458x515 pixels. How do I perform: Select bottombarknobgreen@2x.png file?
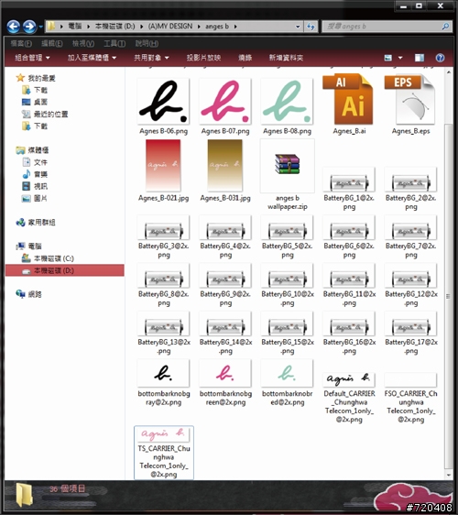[225, 383]
